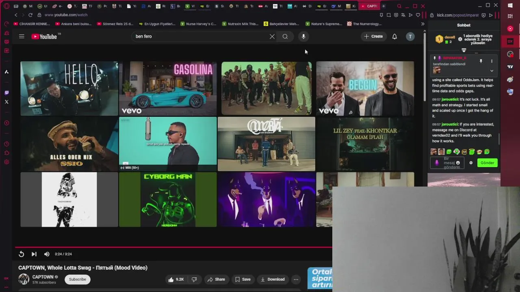
Task: Open Kick chat settings gear
Action: (471, 163)
